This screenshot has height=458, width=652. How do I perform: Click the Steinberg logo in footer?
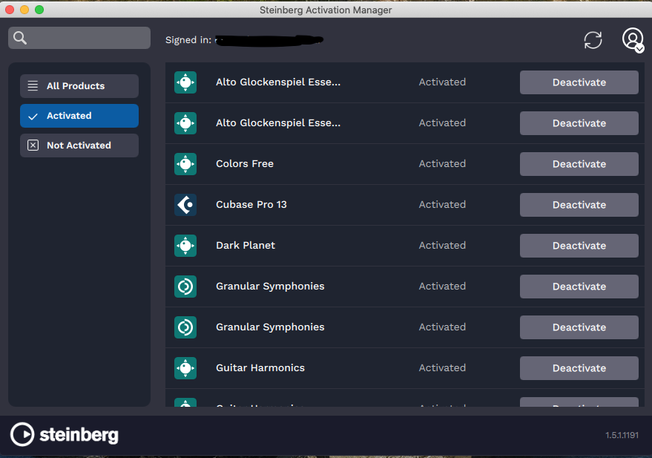pos(65,435)
